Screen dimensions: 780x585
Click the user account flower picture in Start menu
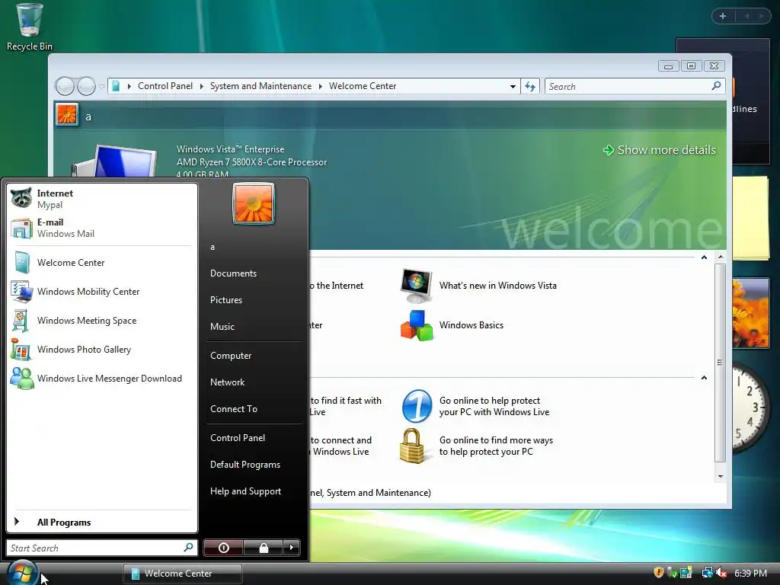tap(254, 203)
